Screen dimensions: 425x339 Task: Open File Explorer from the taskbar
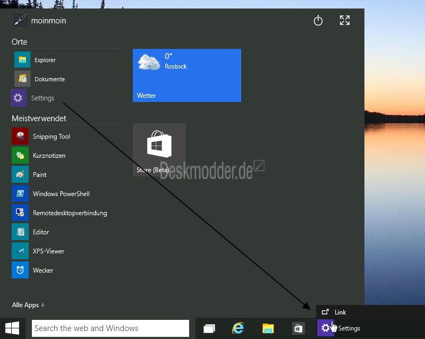click(268, 328)
